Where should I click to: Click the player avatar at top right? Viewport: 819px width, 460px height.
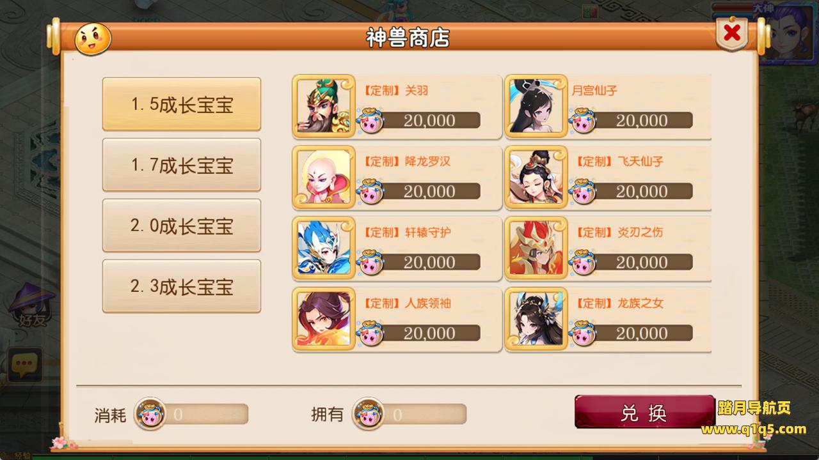click(785, 35)
